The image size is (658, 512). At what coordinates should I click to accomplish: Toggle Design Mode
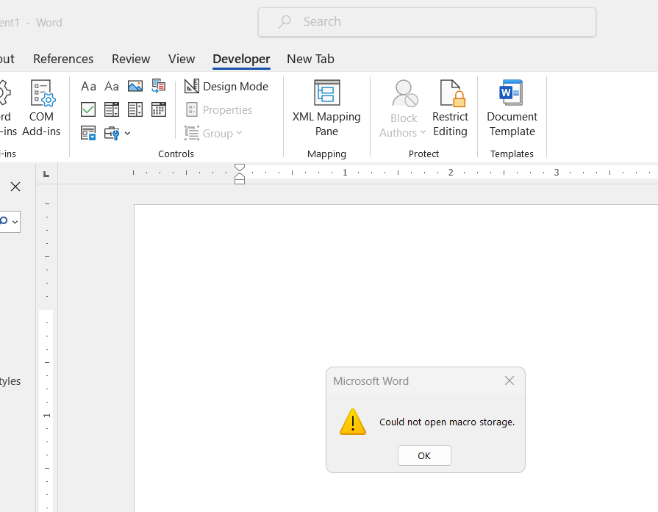(226, 87)
